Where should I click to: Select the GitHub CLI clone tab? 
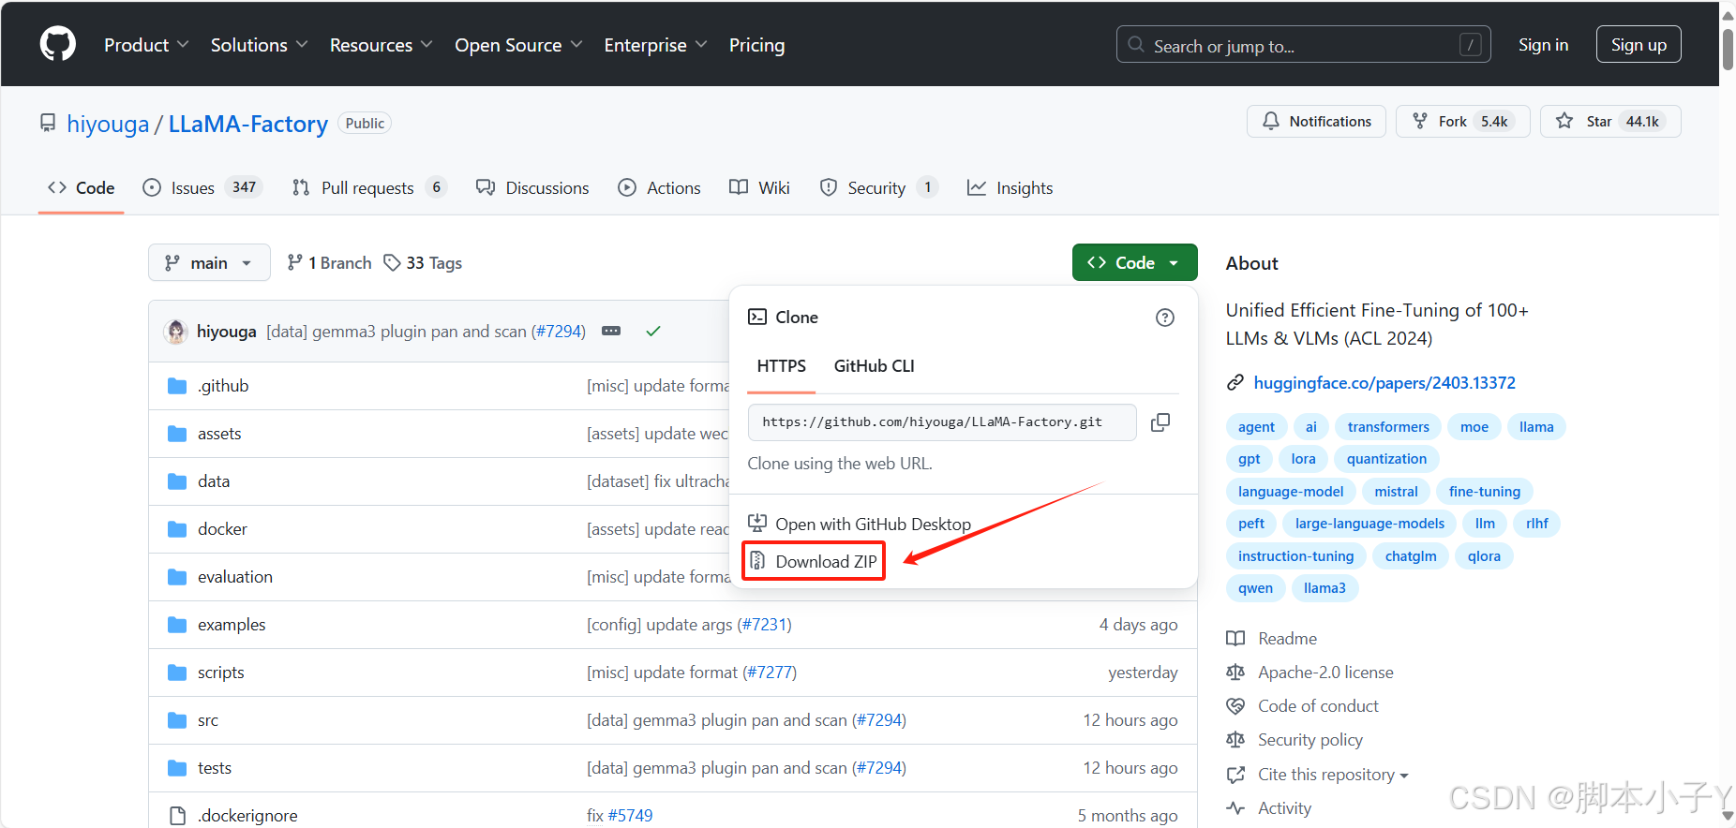coord(874,366)
